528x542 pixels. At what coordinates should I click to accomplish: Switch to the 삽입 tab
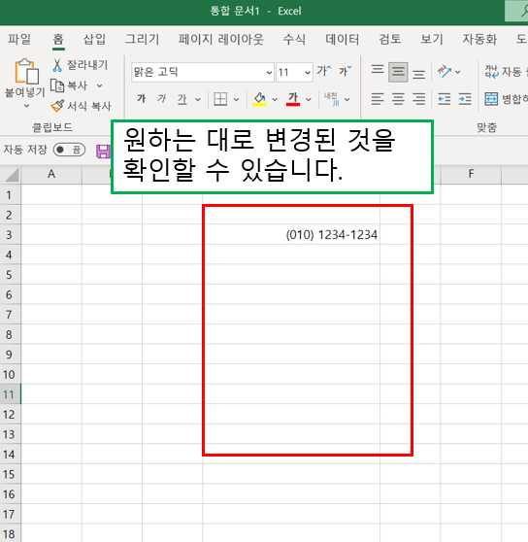click(x=94, y=39)
